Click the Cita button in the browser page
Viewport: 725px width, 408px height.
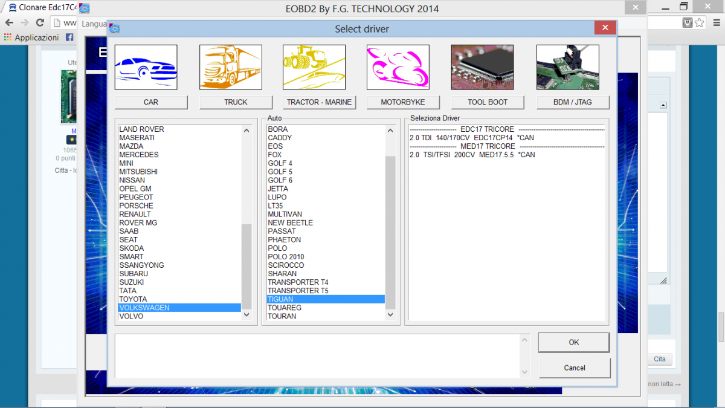(x=660, y=359)
